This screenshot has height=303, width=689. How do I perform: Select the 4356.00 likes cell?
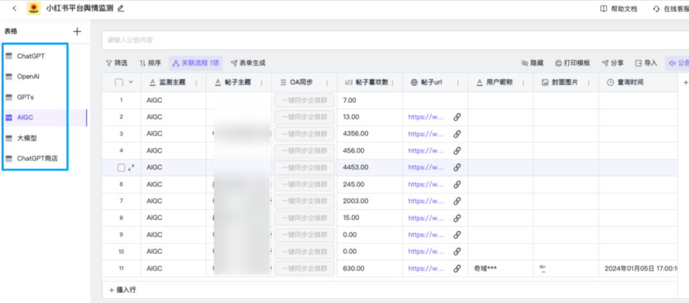coord(370,134)
